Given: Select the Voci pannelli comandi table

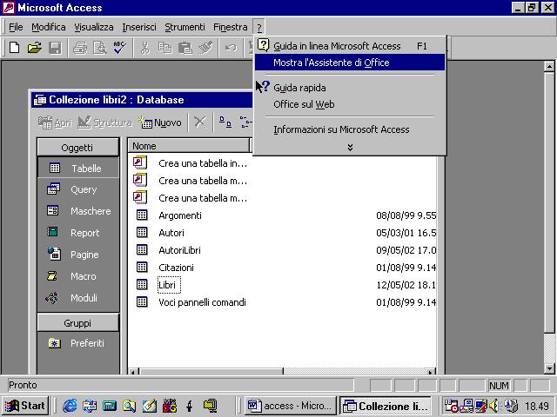Looking at the screenshot, I should [202, 302].
